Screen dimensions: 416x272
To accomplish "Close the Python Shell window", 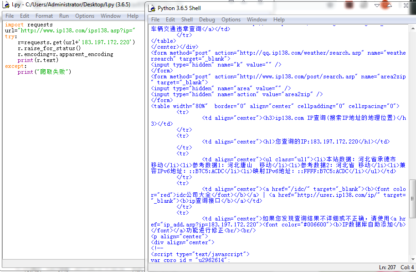I will pos(406,5).
